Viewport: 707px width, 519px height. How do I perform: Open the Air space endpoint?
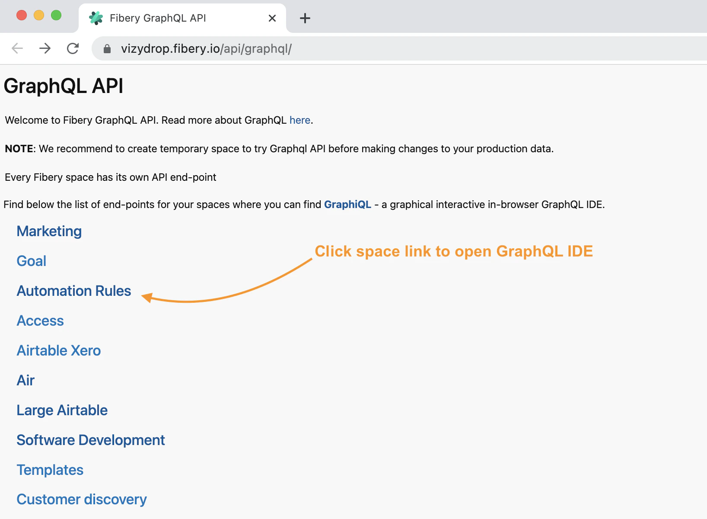click(25, 381)
